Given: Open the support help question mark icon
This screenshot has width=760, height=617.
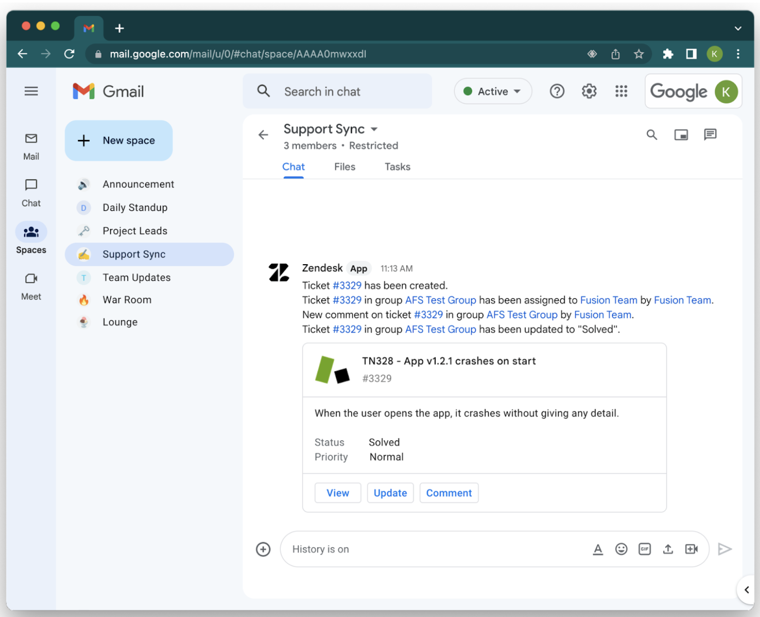Looking at the screenshot, I should [x=557, y=91].
